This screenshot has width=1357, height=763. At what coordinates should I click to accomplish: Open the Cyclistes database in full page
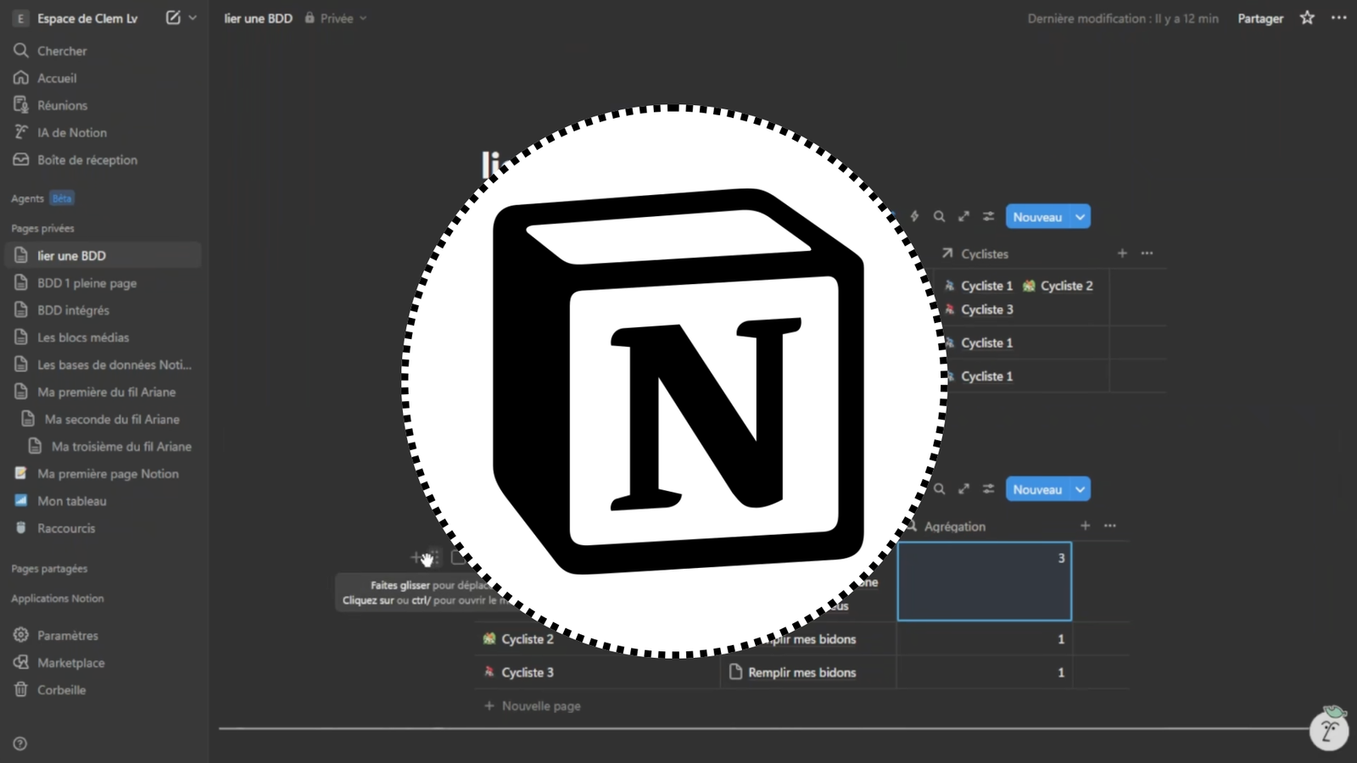[x=984, y=253]
